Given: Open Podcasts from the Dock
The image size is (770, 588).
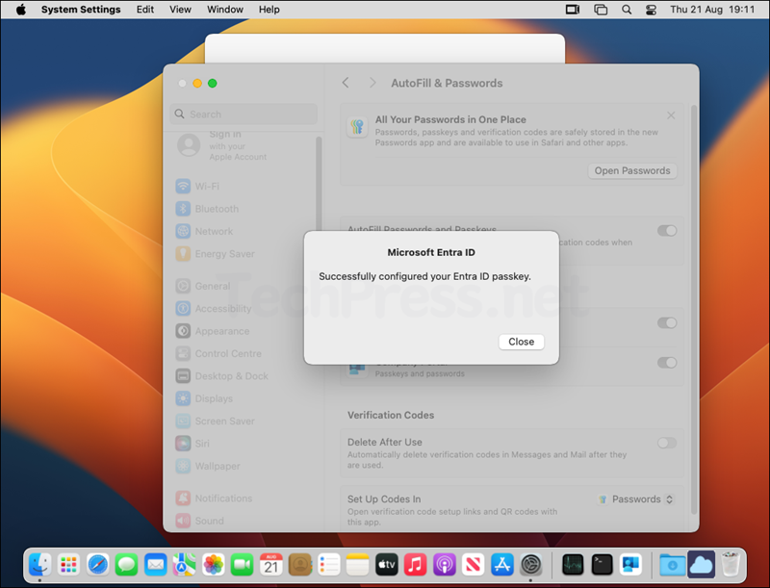Looking at the screenshot, I should tap(445, 565).
